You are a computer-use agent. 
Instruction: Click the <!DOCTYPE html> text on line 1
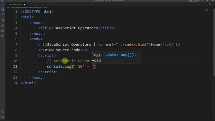(37, 11)
